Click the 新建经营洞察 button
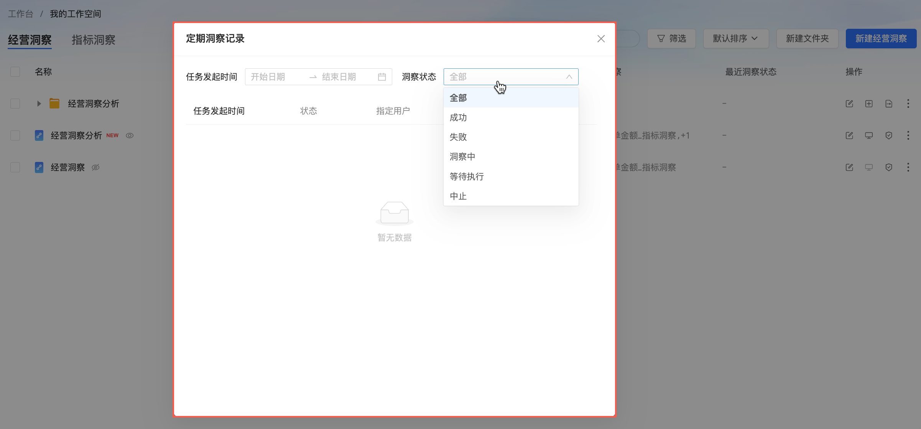This screenshot has width=921, height=429. tap(881, 39)
